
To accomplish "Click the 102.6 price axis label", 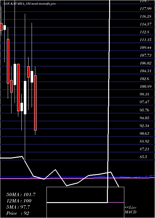I will tap(144, 79).
